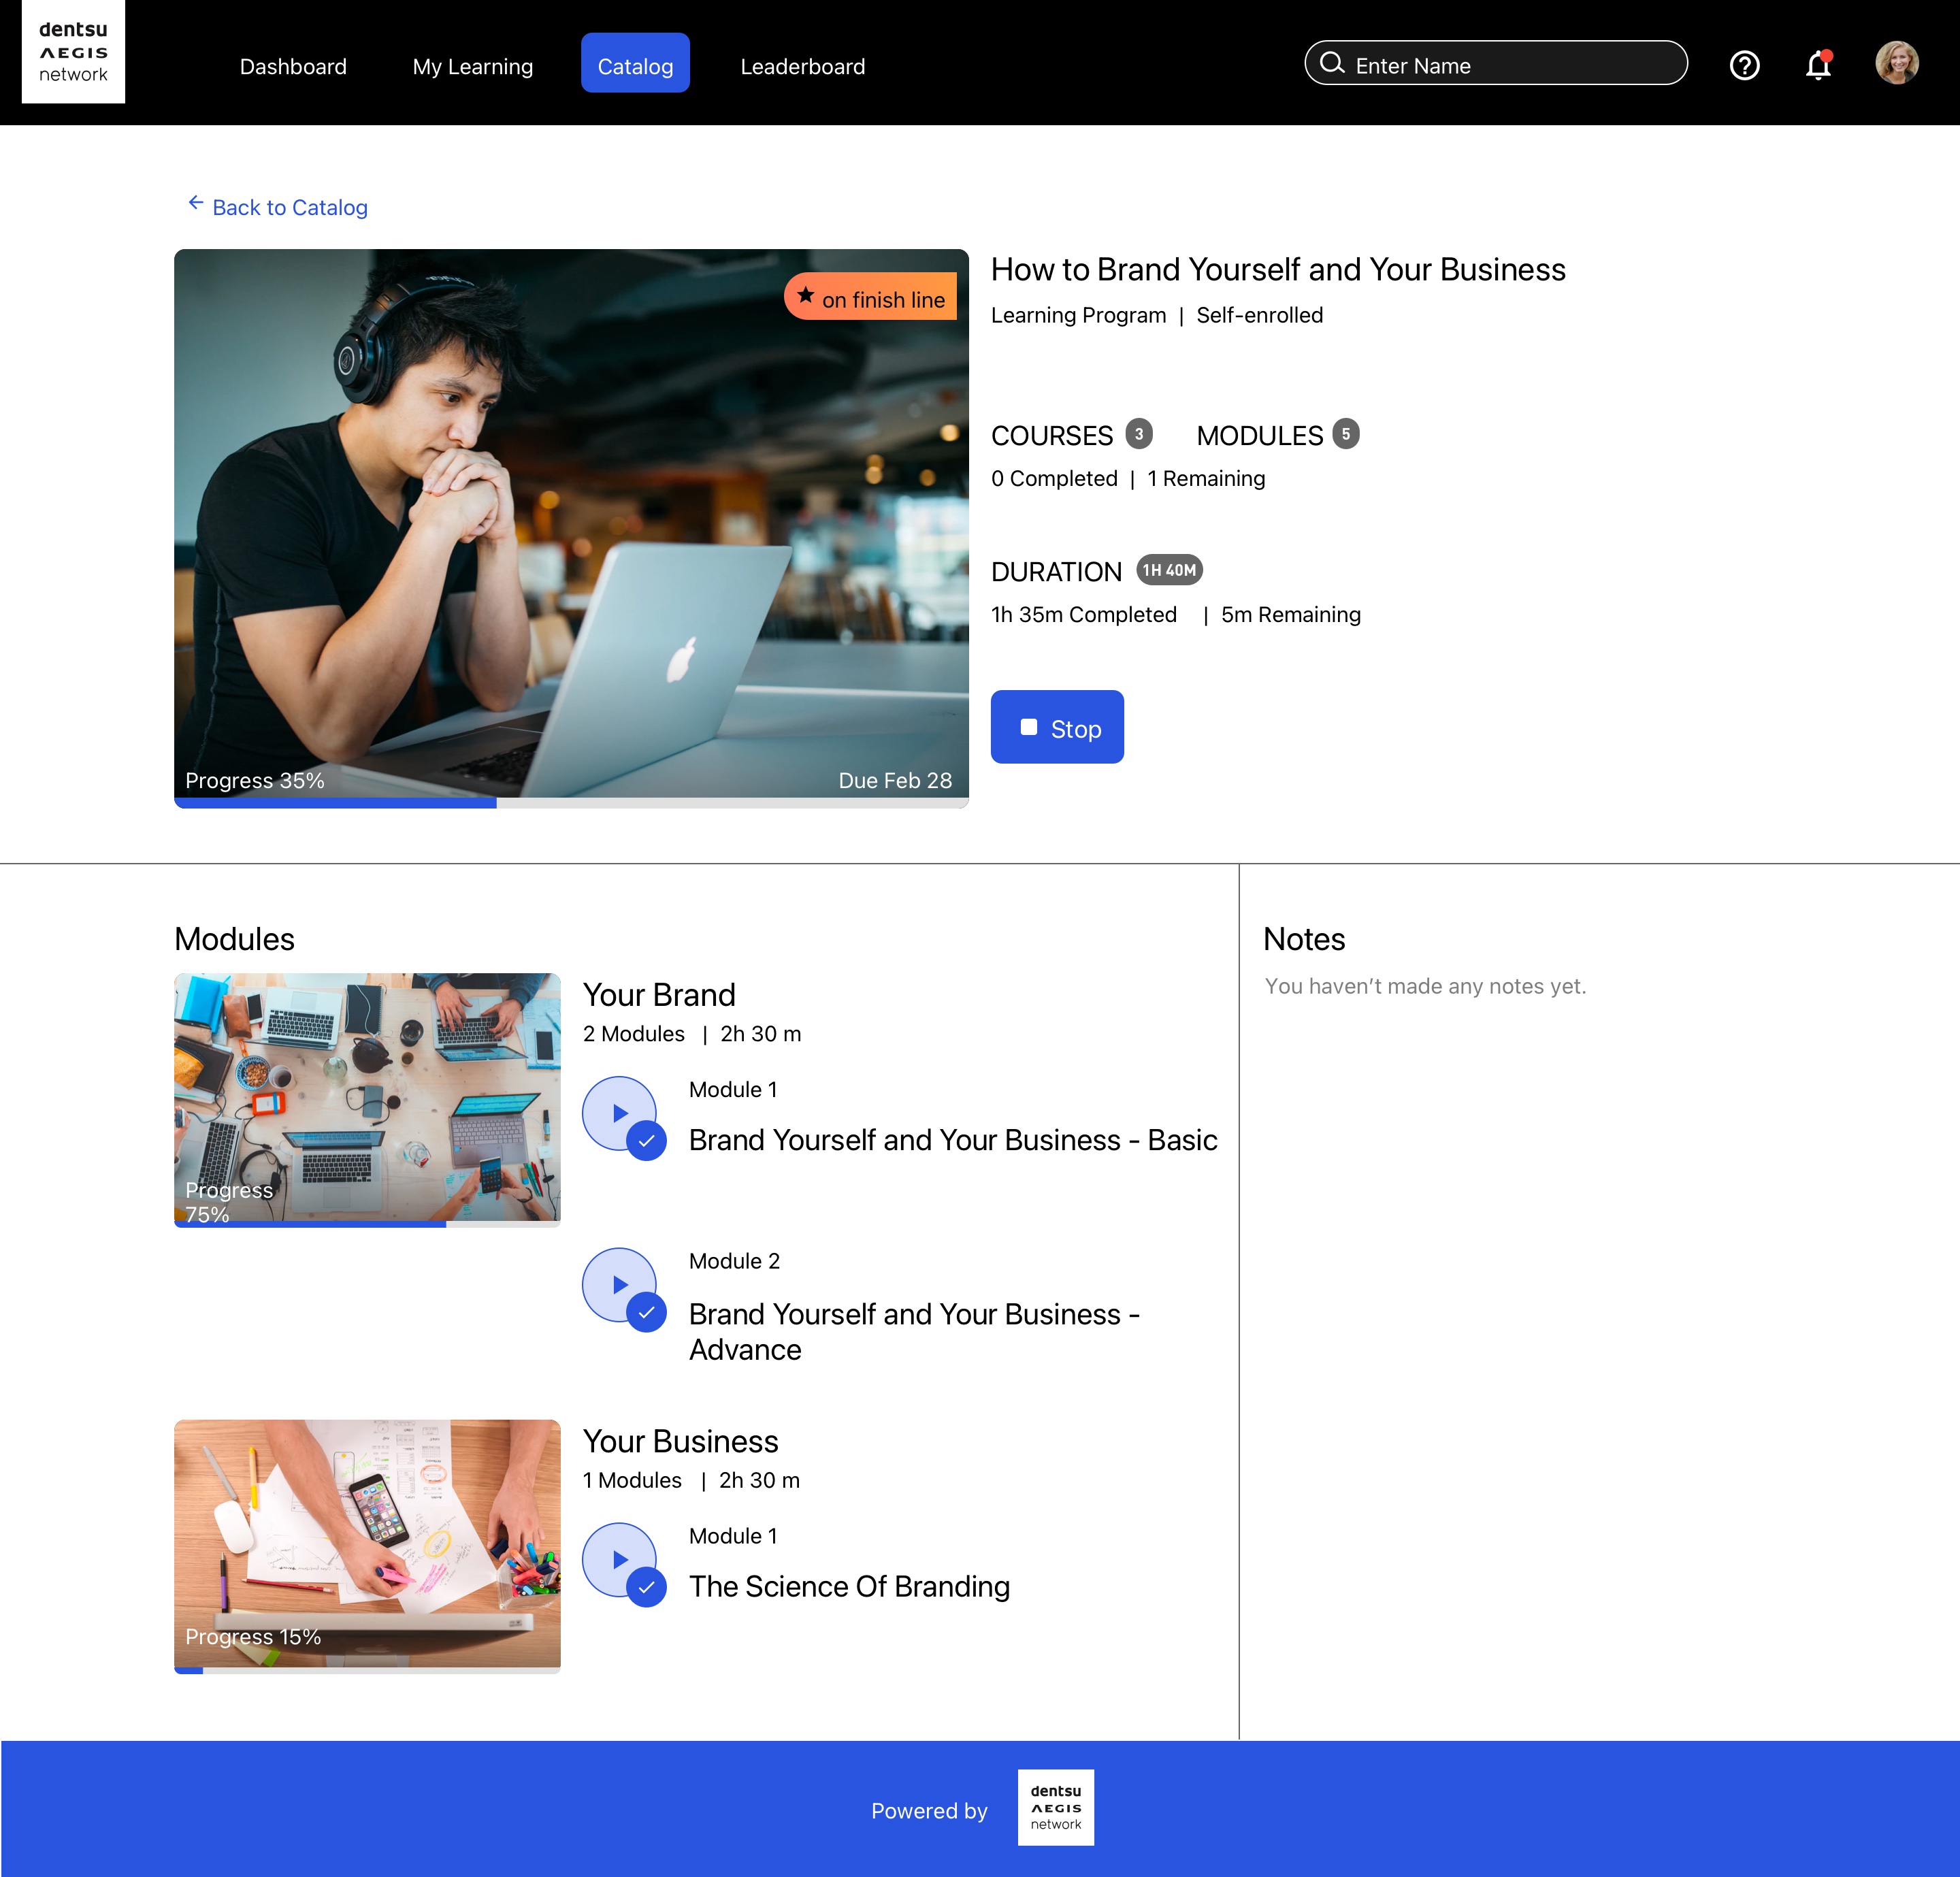Click the 'Due Feb 28' label
The width and height of the screenshot is (1960, 1877).
[895, 780]
